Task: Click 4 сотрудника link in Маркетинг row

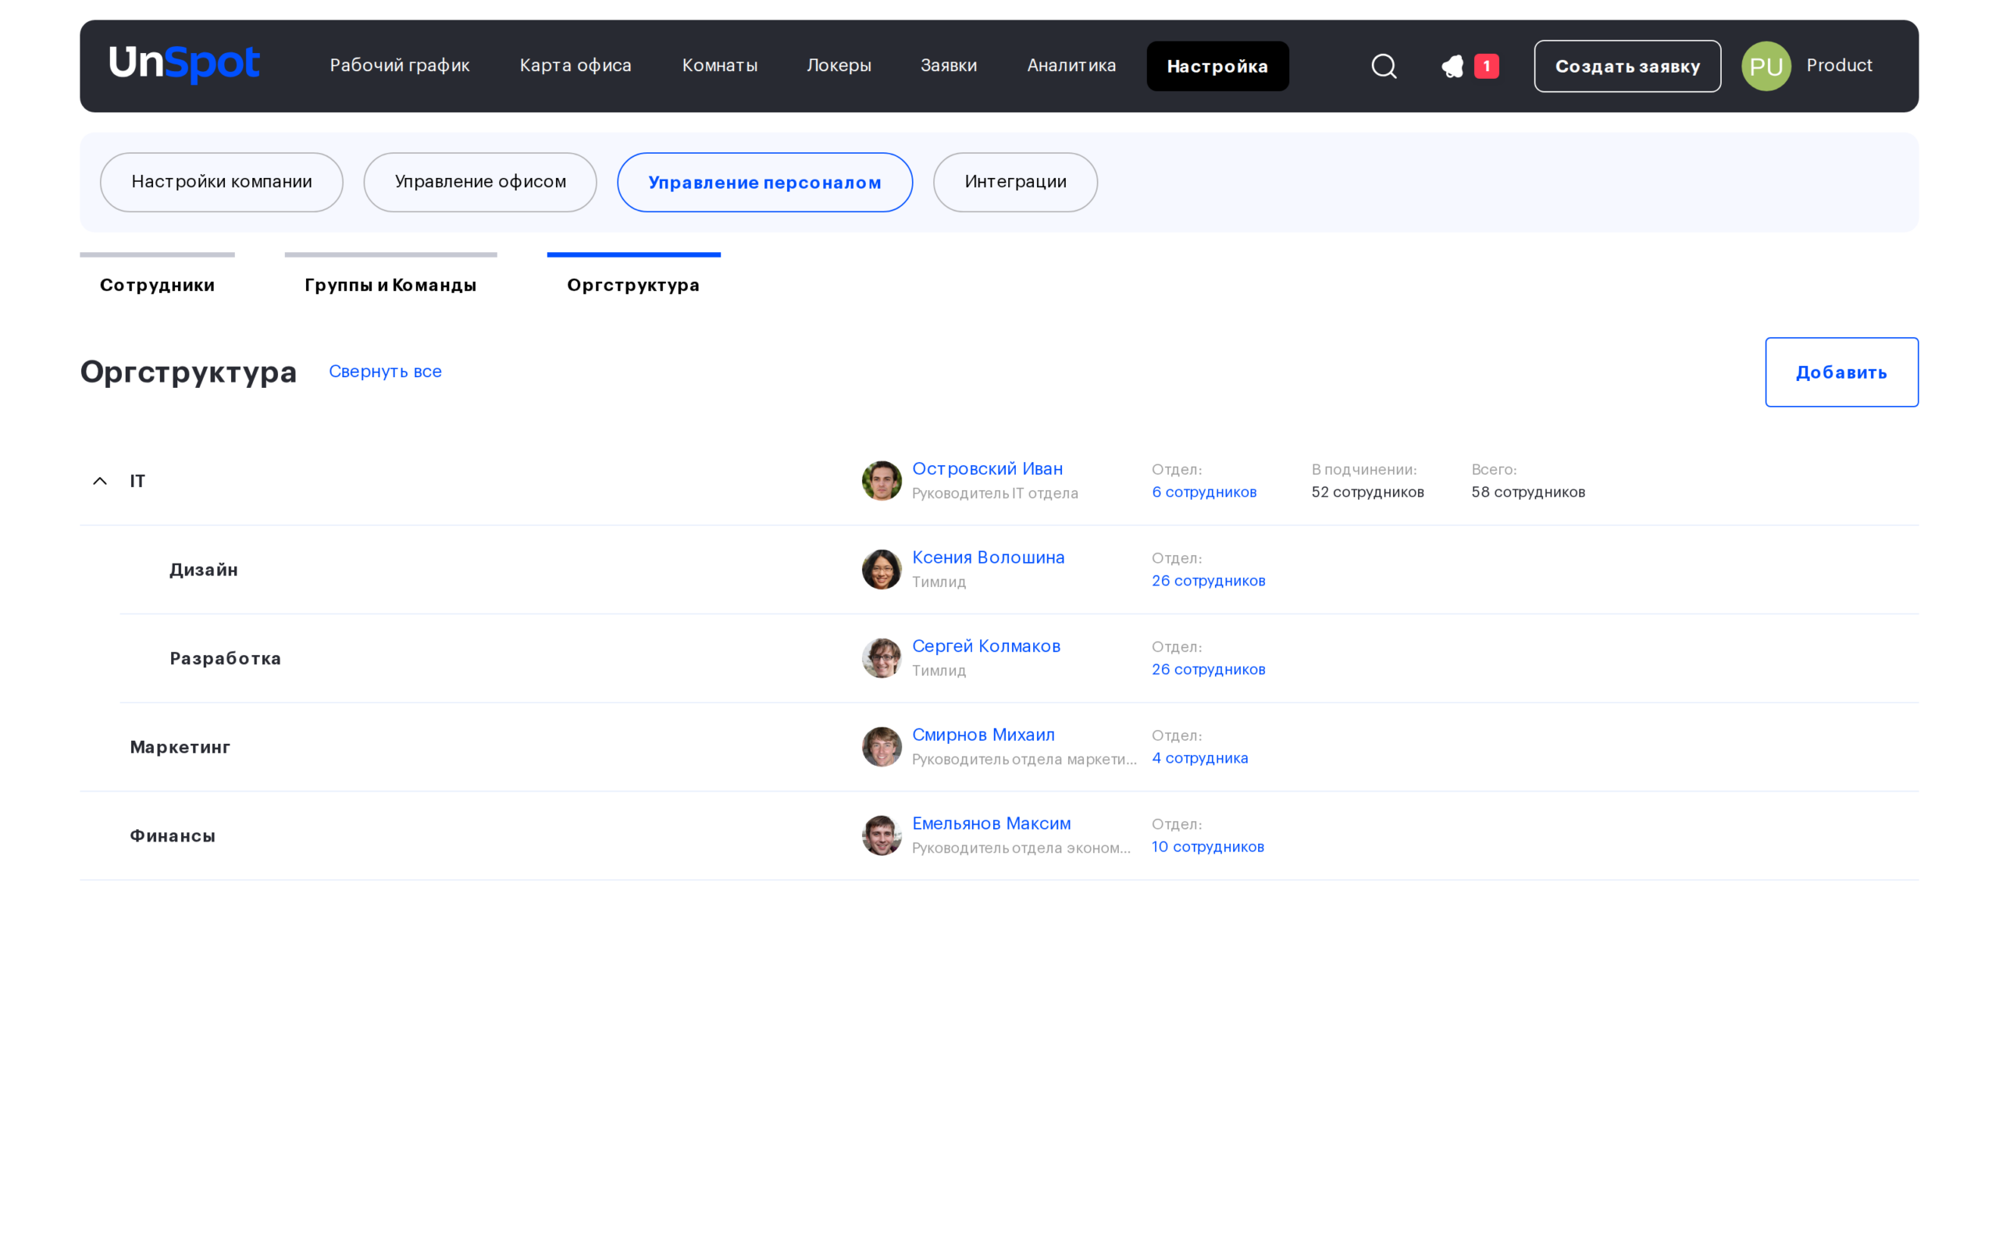Action: click(x=1200, y=757)
